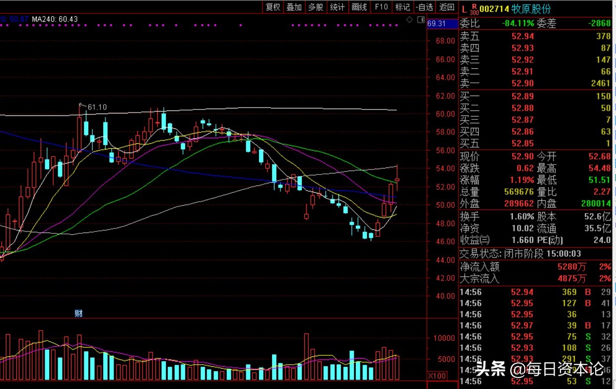The image size is (616, 389).
Task: Click the R300 badge beside the stock code
Action: 475,9
